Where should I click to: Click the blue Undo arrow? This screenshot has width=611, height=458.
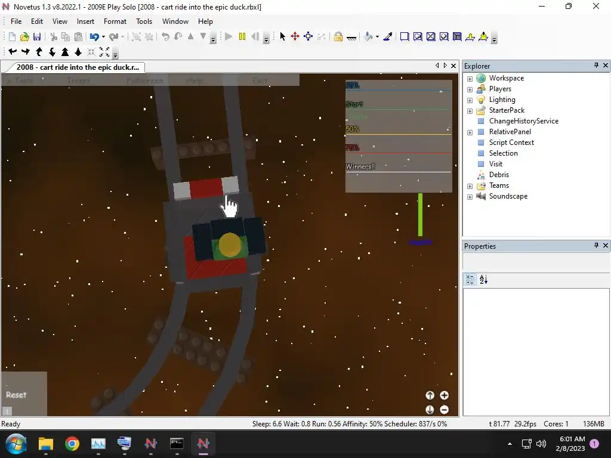[94, 36]
